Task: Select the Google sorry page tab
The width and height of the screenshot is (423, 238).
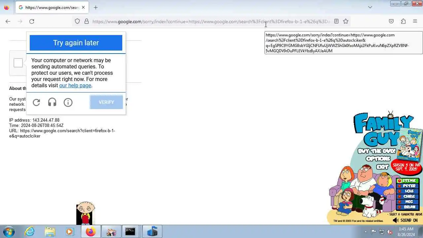Action: click(x=52, y=7)
